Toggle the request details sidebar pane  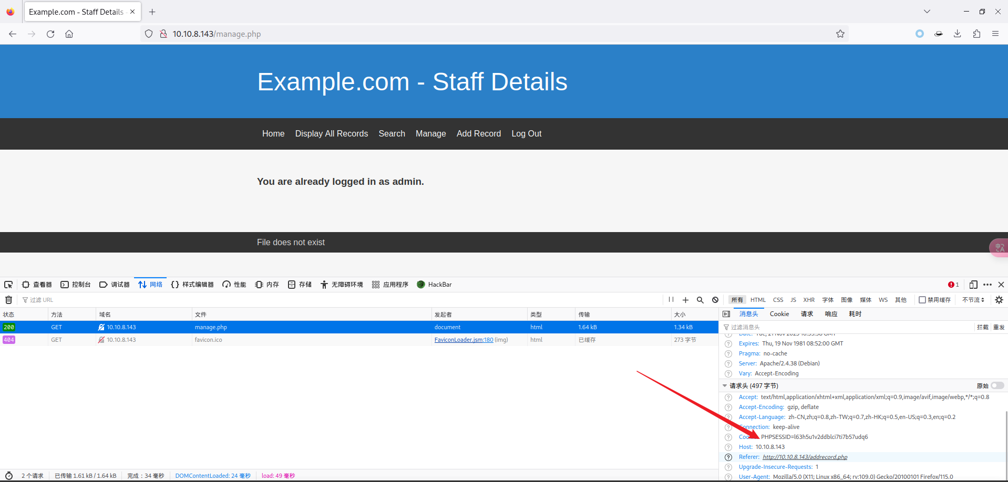pyautogui.click(x=726, y=314)
